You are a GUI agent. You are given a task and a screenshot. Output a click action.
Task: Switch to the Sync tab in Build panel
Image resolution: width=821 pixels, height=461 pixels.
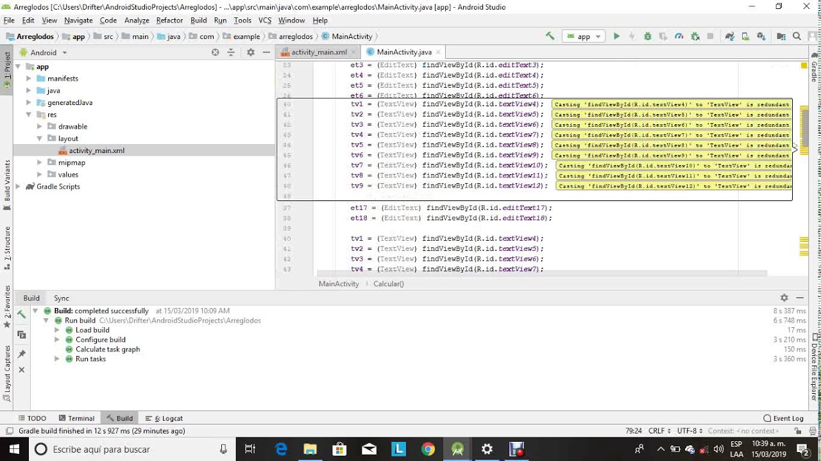tap(62, 298)
